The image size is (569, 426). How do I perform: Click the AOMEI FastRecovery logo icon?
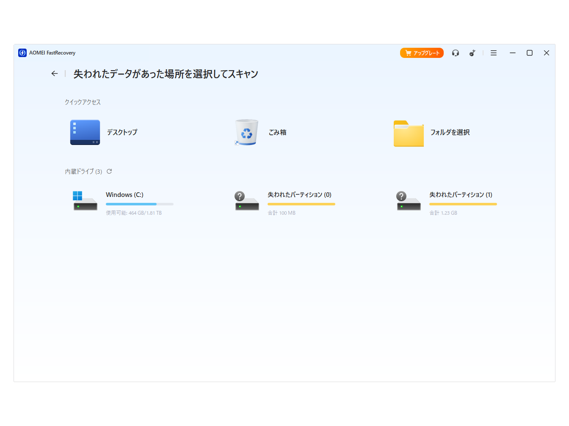tap(22, 53)
